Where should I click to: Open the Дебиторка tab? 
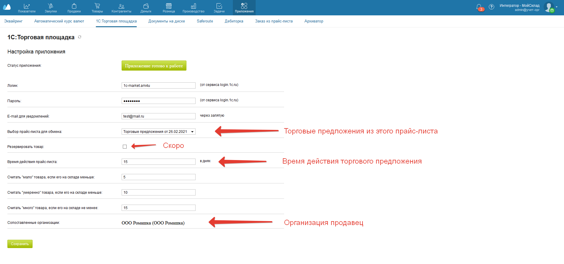point(234,21)
